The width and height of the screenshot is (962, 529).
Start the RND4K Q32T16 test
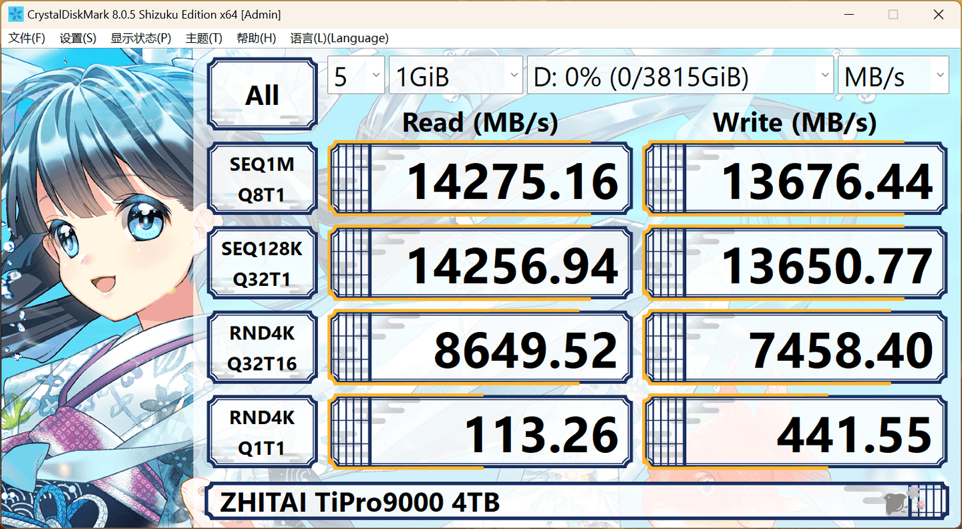(x=262, y=346)
